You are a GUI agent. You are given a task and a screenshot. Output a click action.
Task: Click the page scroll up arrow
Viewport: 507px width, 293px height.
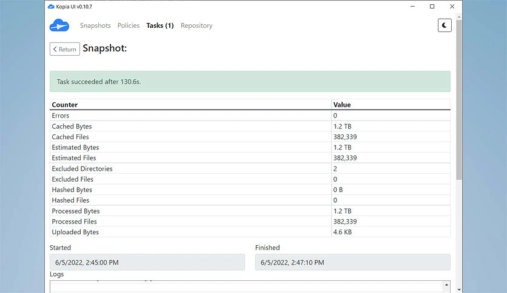[x=459, y=16]
